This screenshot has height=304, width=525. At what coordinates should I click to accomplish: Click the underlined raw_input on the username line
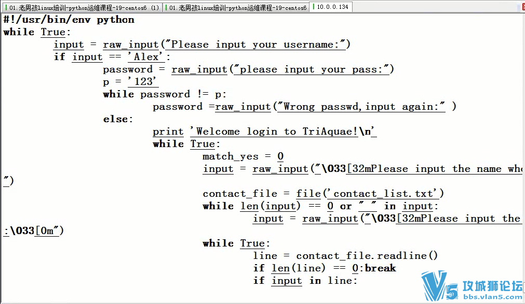click(130, 45)
